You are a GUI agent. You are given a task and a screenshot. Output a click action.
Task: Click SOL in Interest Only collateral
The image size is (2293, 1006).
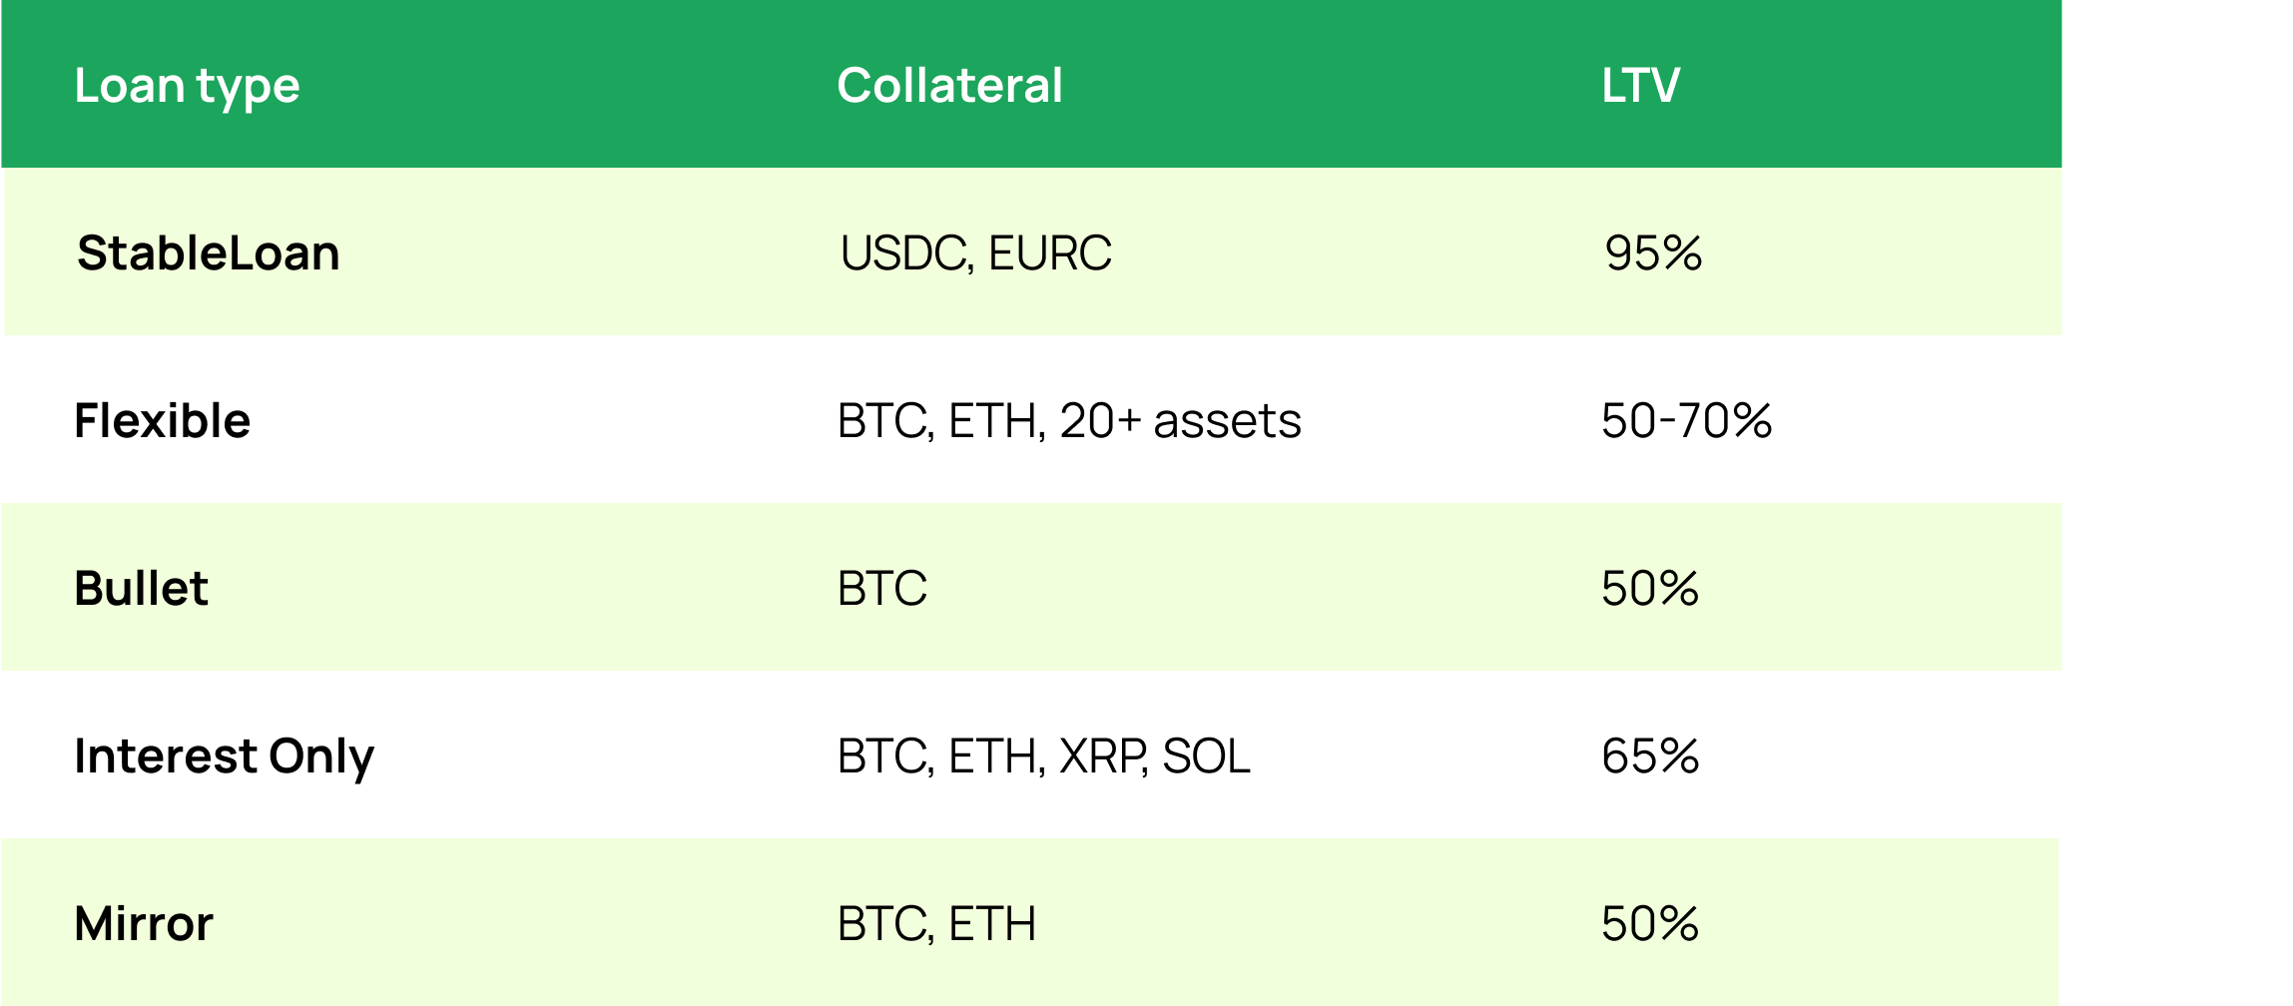[1206, 756]
